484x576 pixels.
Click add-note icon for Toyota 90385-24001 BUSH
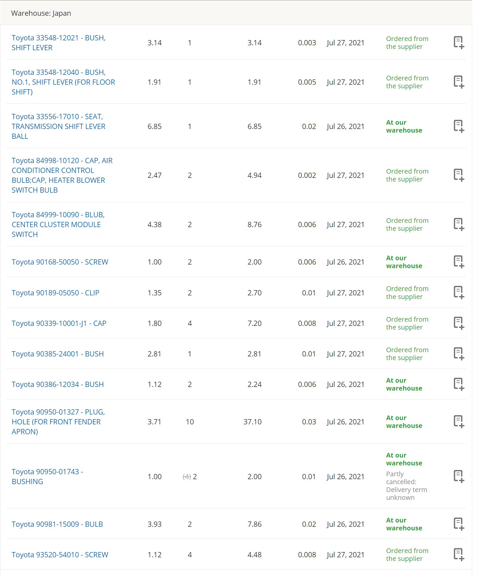coord(459,354)
